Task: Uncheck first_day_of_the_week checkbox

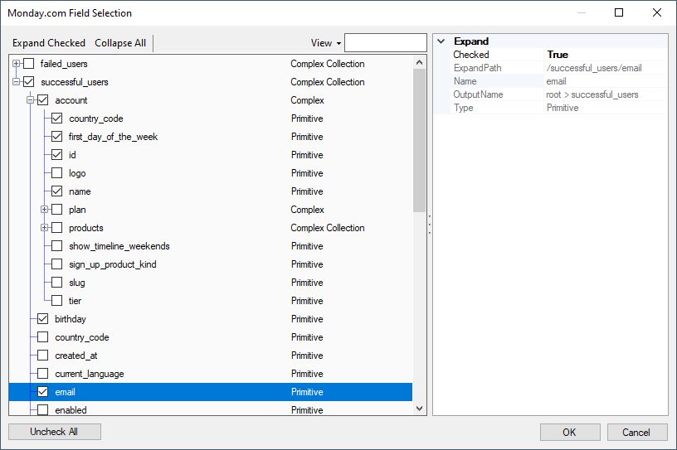Action: 56,137
